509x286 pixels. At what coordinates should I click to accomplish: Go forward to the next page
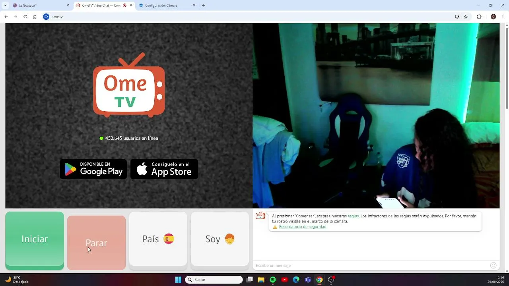pos(16,17)
